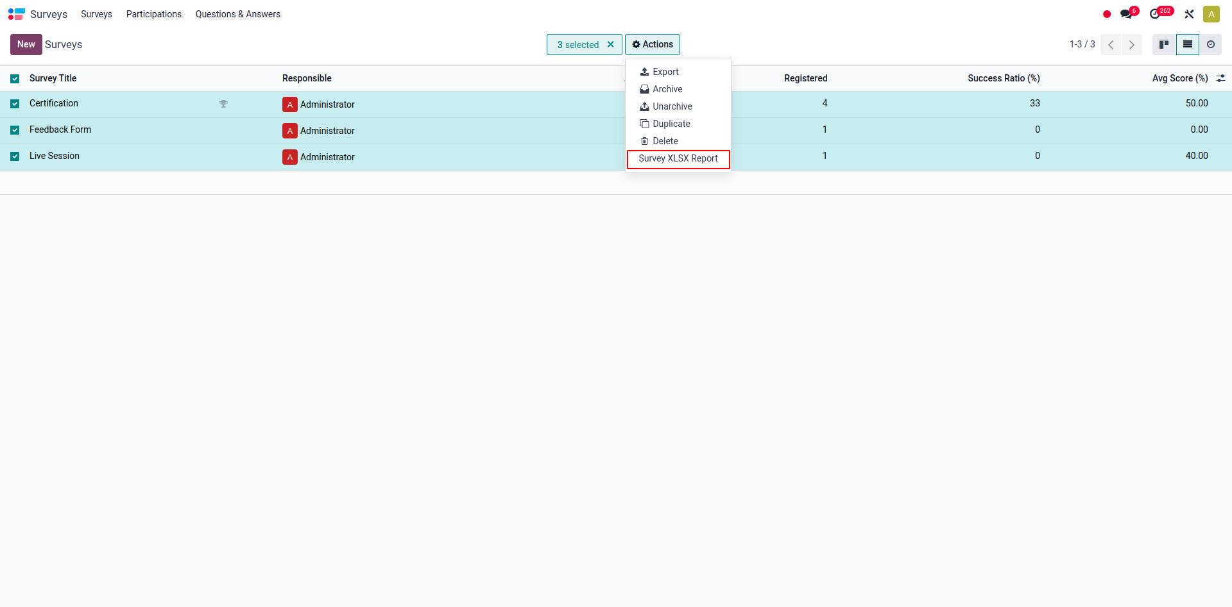The width and height of the screenshot is (1232, 607).
Task: Click Live Session's 40.00 average score
Action: (1197, 156)
